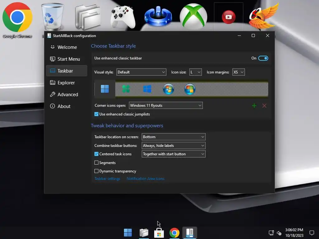Expand Corner icons open dropdown

pos(166,105)
